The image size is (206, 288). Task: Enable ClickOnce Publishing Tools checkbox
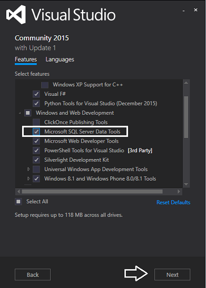click(36, 122)
